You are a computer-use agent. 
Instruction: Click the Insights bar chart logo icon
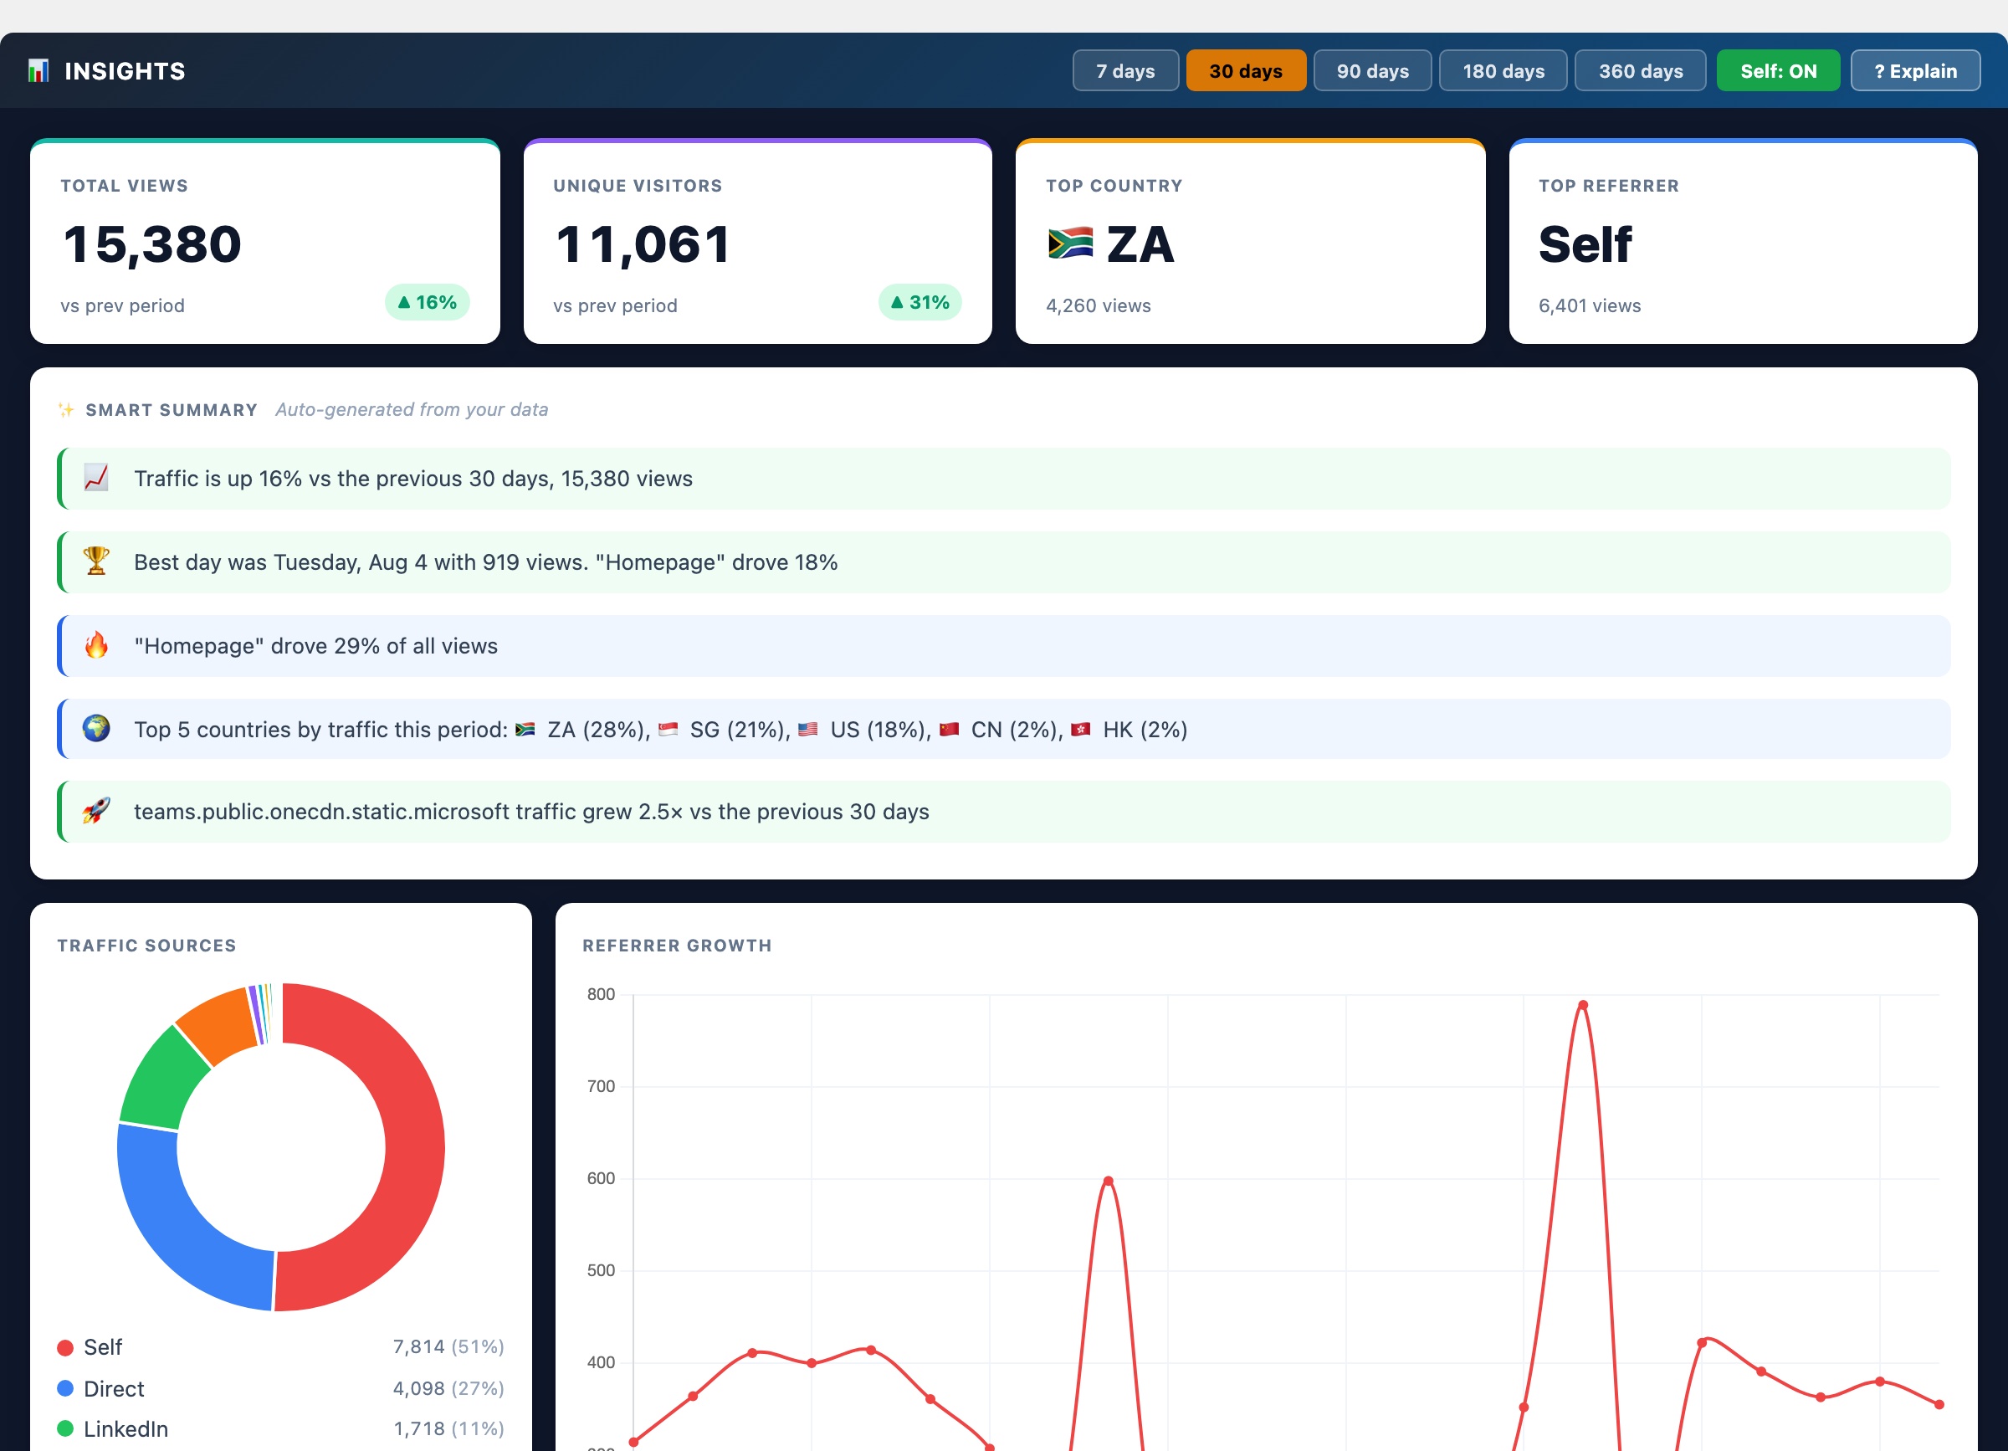(38, 71)
